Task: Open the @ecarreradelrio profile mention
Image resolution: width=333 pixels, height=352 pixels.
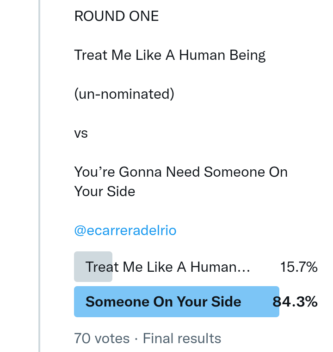Action: 125,230
